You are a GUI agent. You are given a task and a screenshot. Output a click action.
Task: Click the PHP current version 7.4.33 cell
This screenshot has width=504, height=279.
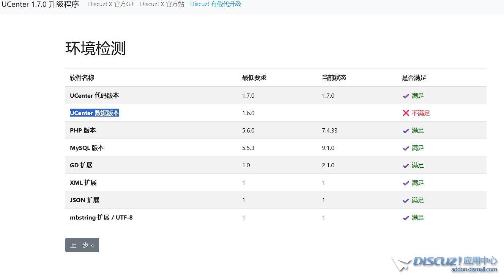click(329, 131)
